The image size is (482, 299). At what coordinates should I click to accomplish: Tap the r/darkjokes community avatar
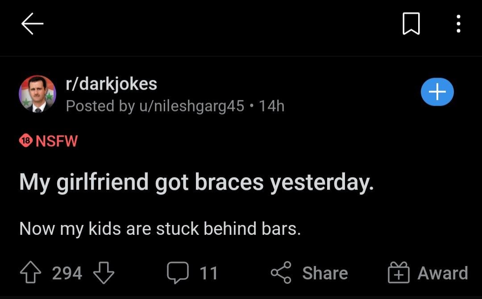click(37, 94)
